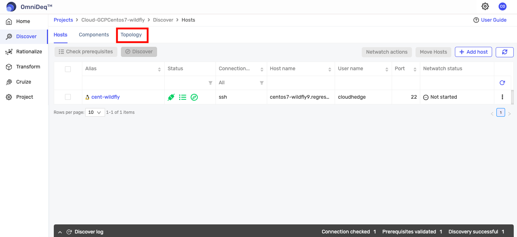Click the Status column filter icon
The width and height of the screenshot is (517, 237).
210,83
